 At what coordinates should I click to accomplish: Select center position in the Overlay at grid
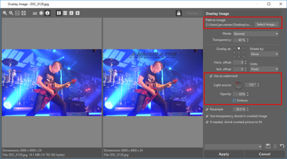[x=239, y=53]
